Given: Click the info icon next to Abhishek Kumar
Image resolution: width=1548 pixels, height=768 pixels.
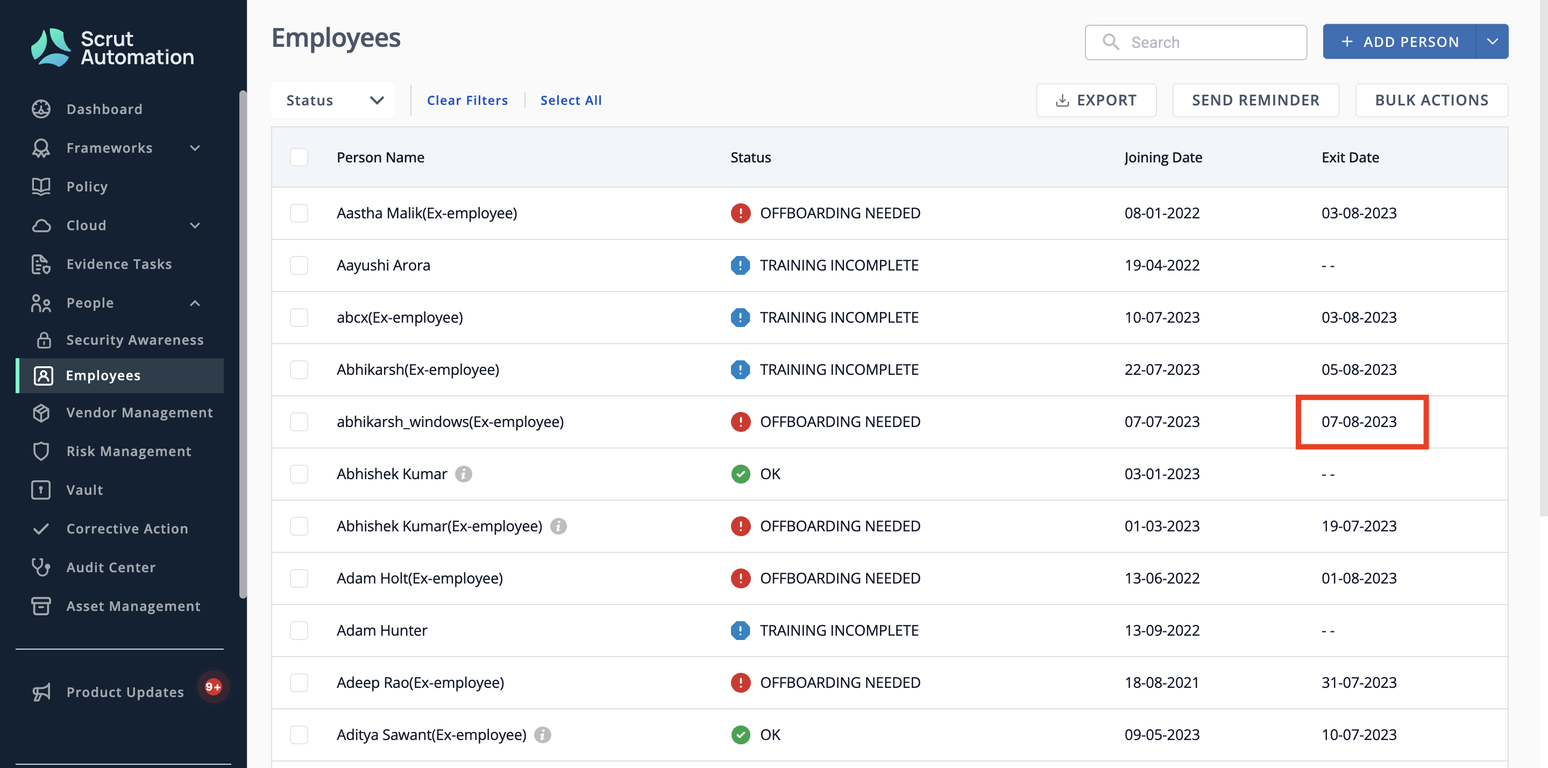Looking at the screenshot, I should click(463, 474).
